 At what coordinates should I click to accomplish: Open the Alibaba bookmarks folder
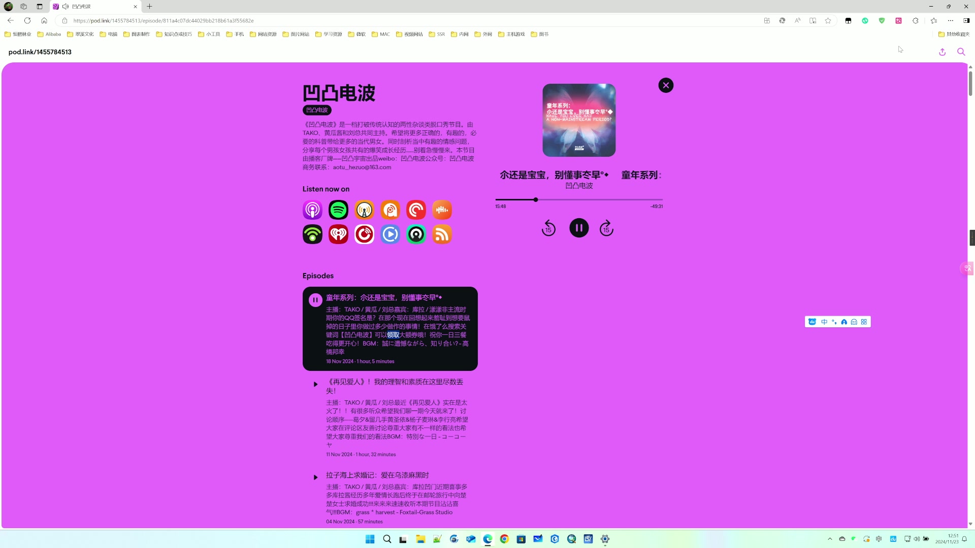(x=49, y=35)
